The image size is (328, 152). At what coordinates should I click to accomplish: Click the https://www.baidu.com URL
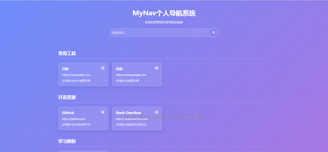[76, 75]
